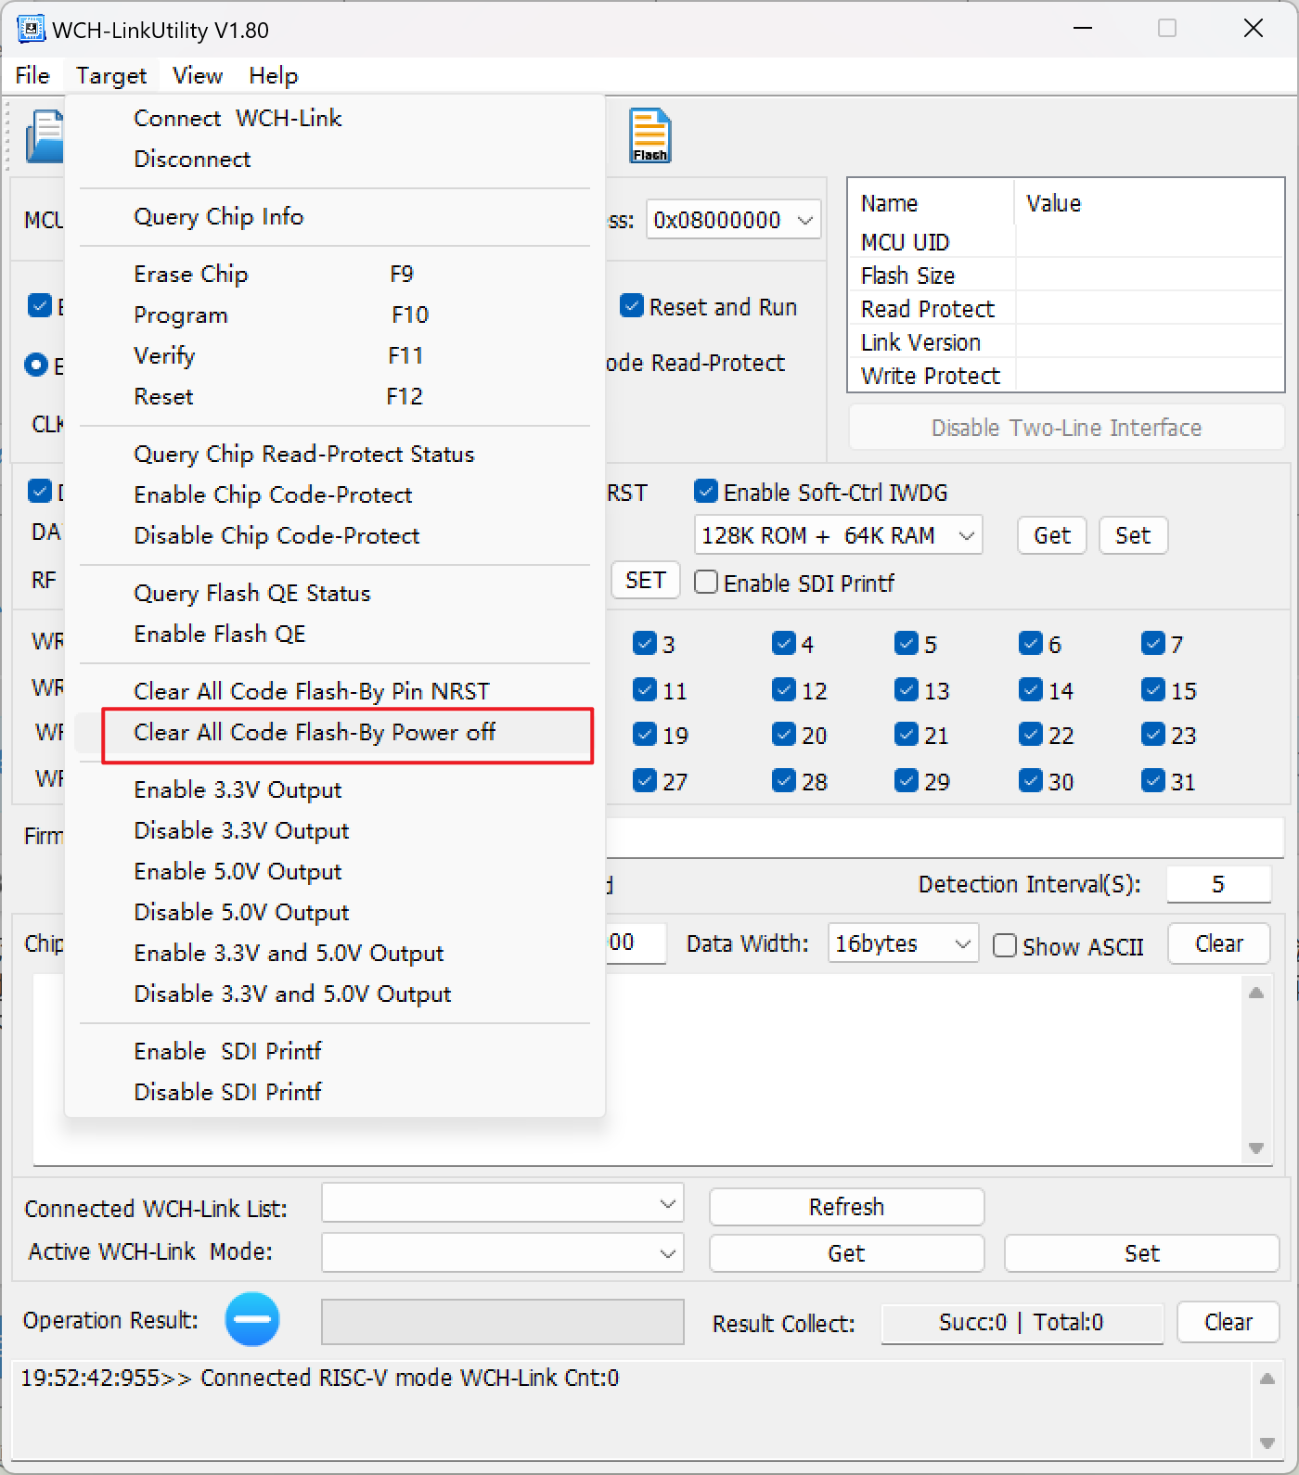
Task: Open the View menu
Action: coord(198,76)
